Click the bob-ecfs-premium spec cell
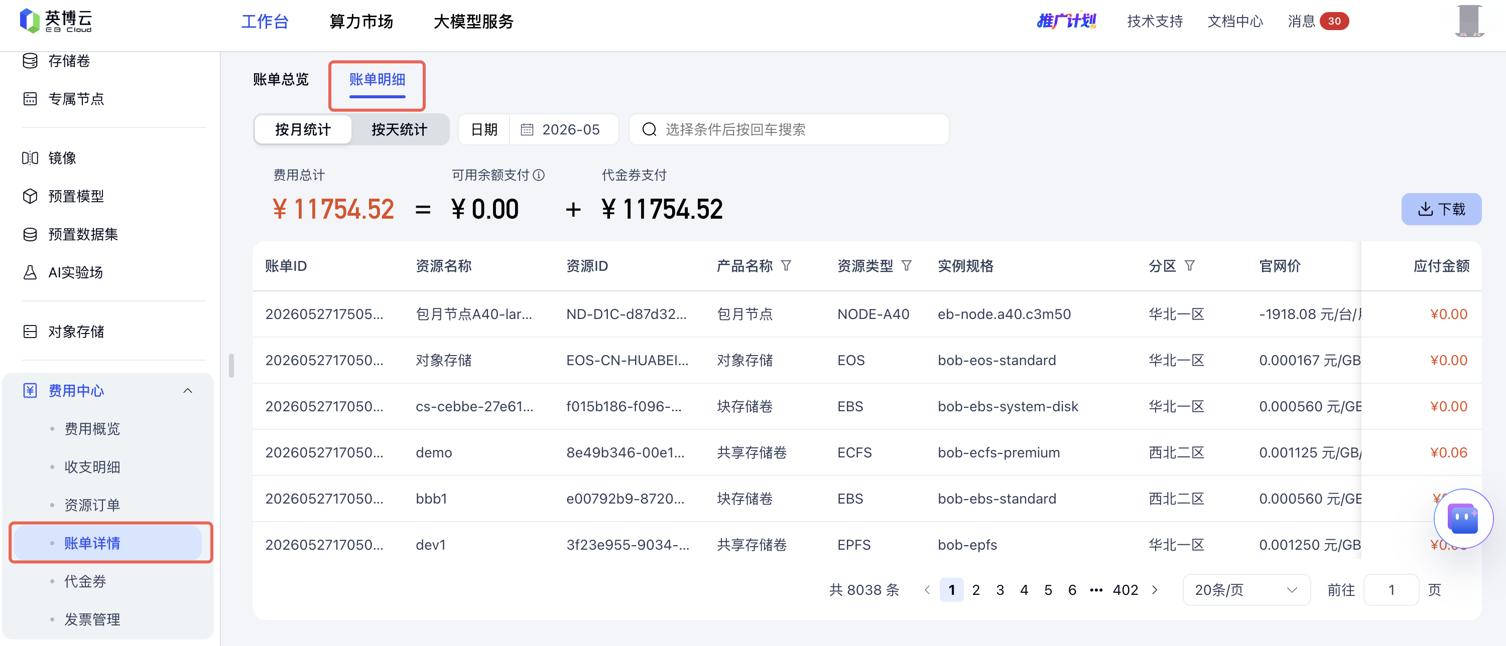 [998, 453]
